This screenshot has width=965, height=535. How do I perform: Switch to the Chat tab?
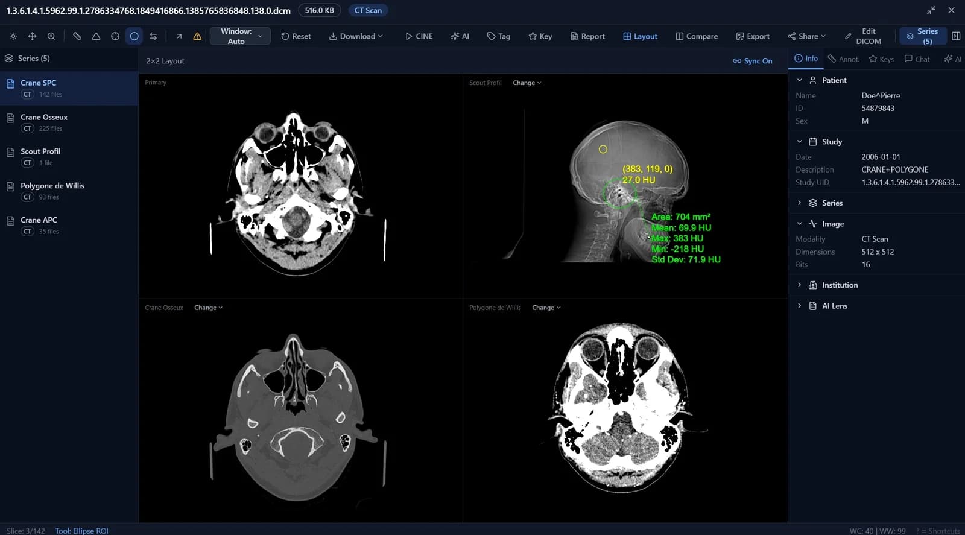(917, 59)
